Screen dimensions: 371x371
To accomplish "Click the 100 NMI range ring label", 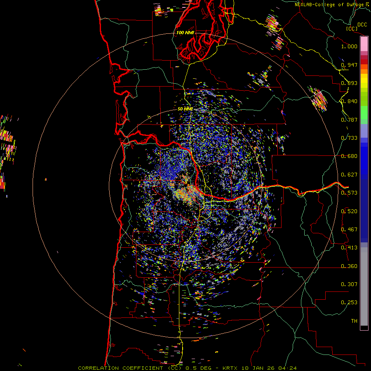I will click(185, 33).
